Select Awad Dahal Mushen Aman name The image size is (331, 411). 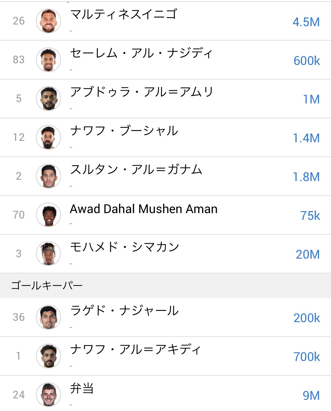click(x=143, y=209)
